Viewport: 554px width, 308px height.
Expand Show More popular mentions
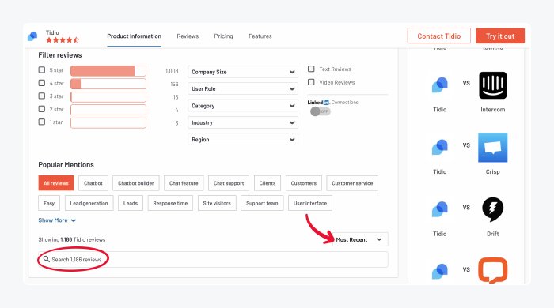coord(57,220)
